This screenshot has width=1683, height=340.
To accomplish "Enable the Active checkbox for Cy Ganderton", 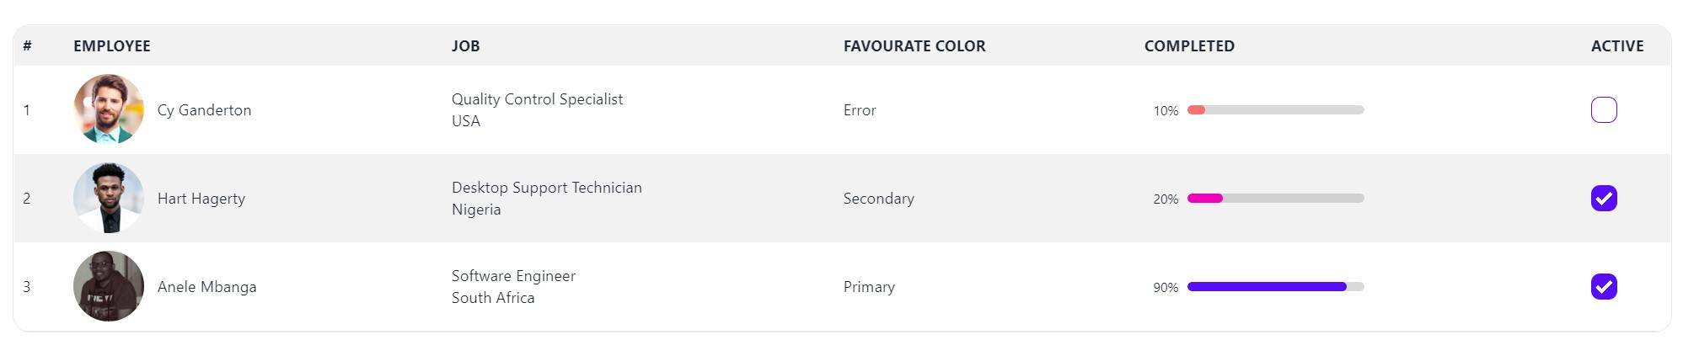I will click(1603, 110).
